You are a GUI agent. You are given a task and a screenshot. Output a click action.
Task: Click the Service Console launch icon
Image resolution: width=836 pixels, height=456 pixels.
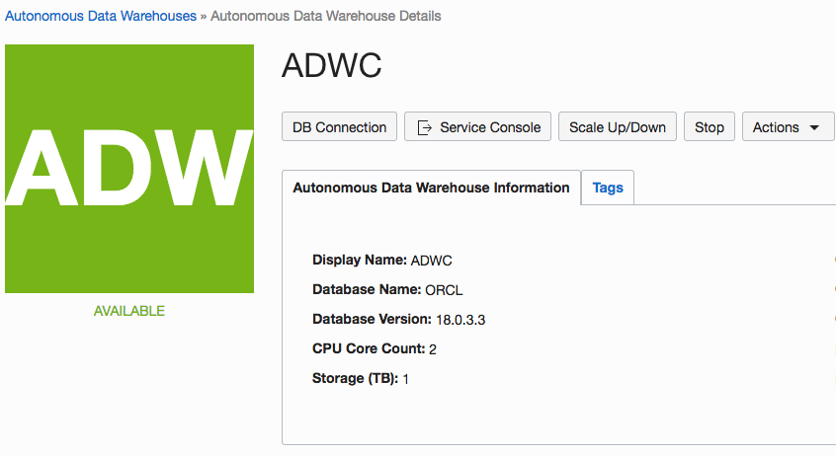[424, 128]
